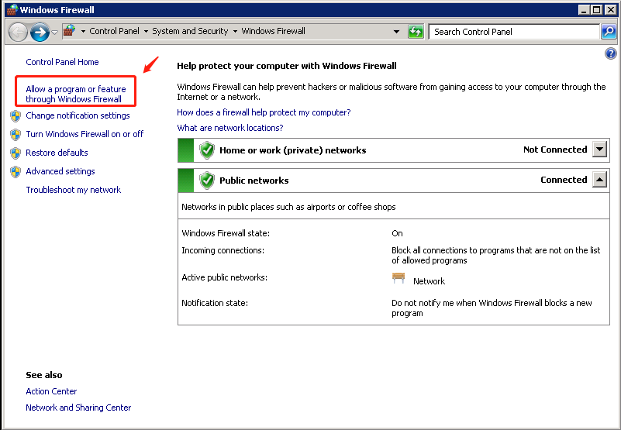Expand the Home or work networks section
Viewport: 621px width, 430px height.
pos(599,150)
